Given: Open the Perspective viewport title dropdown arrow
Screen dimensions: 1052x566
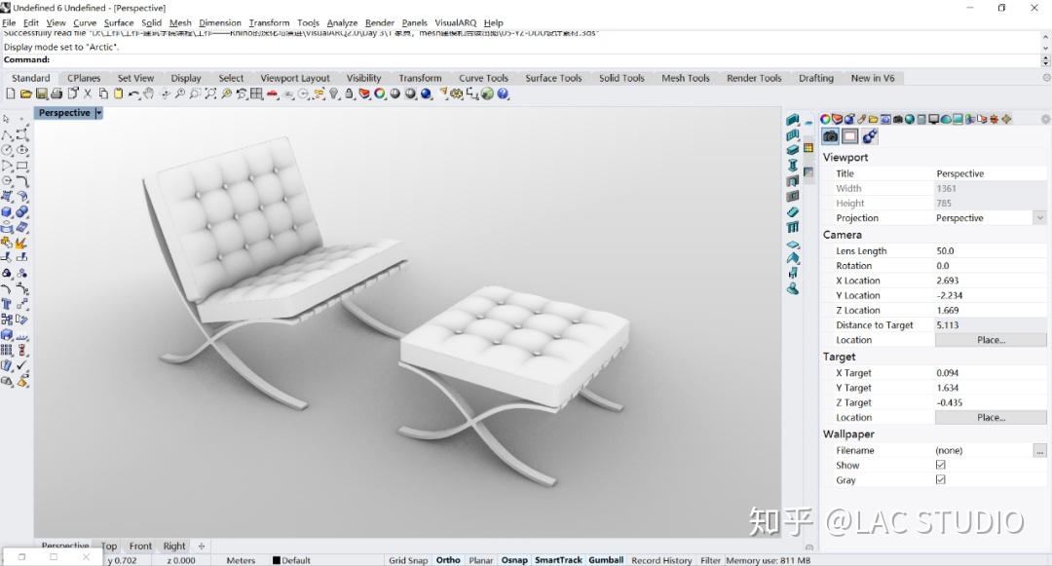Looking at the screenshot, I should pos(98,113).
